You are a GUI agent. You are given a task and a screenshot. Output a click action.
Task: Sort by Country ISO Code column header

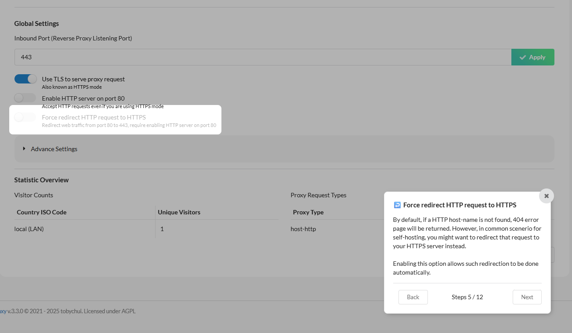point(41,212)
